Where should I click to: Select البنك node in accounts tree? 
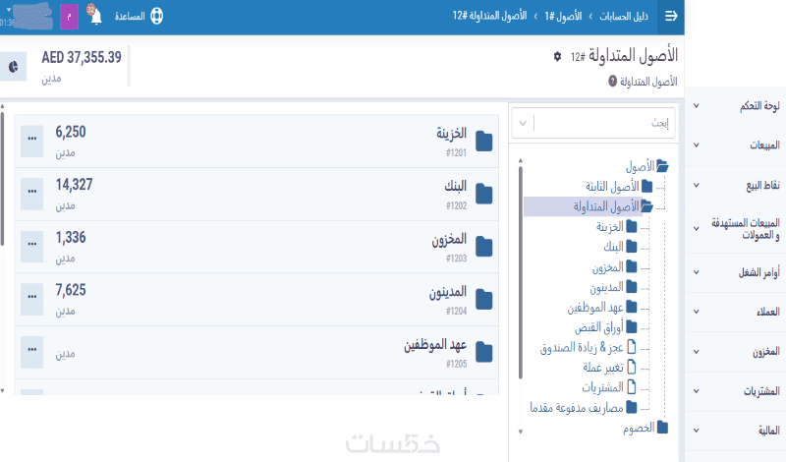coord(613,247)
